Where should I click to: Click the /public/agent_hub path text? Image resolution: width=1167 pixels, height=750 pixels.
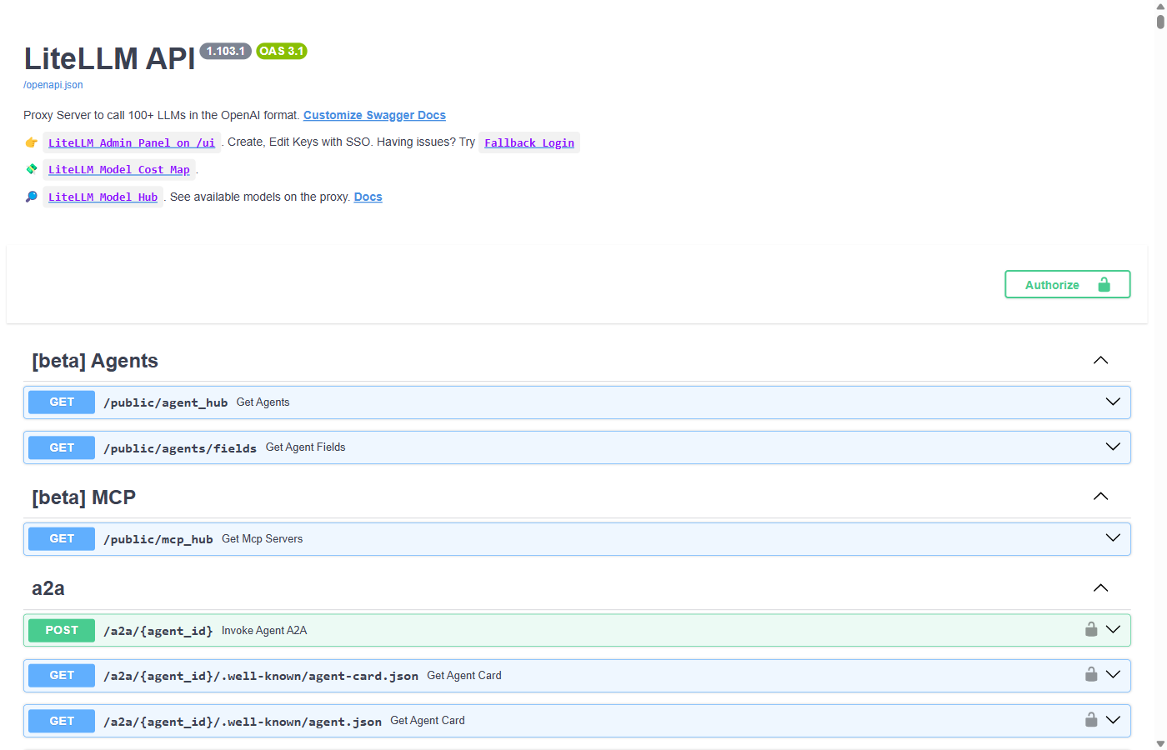166,402
